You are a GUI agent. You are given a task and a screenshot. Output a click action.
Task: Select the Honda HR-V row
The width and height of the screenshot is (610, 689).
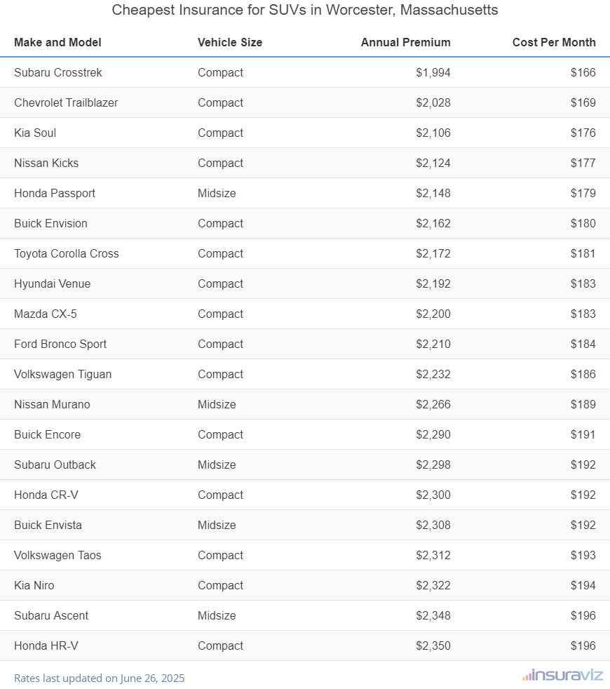tap(46, 645)
